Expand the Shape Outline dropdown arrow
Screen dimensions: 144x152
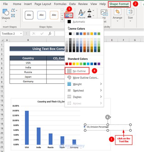click(x=71, y=16)
